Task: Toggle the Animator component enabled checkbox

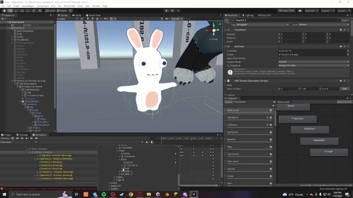Action: point(232,46)
